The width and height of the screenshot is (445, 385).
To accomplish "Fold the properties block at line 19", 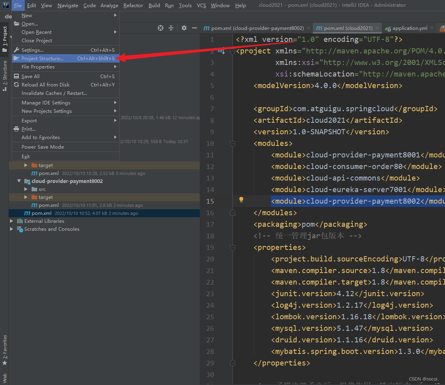I will [x=232, y=248].
